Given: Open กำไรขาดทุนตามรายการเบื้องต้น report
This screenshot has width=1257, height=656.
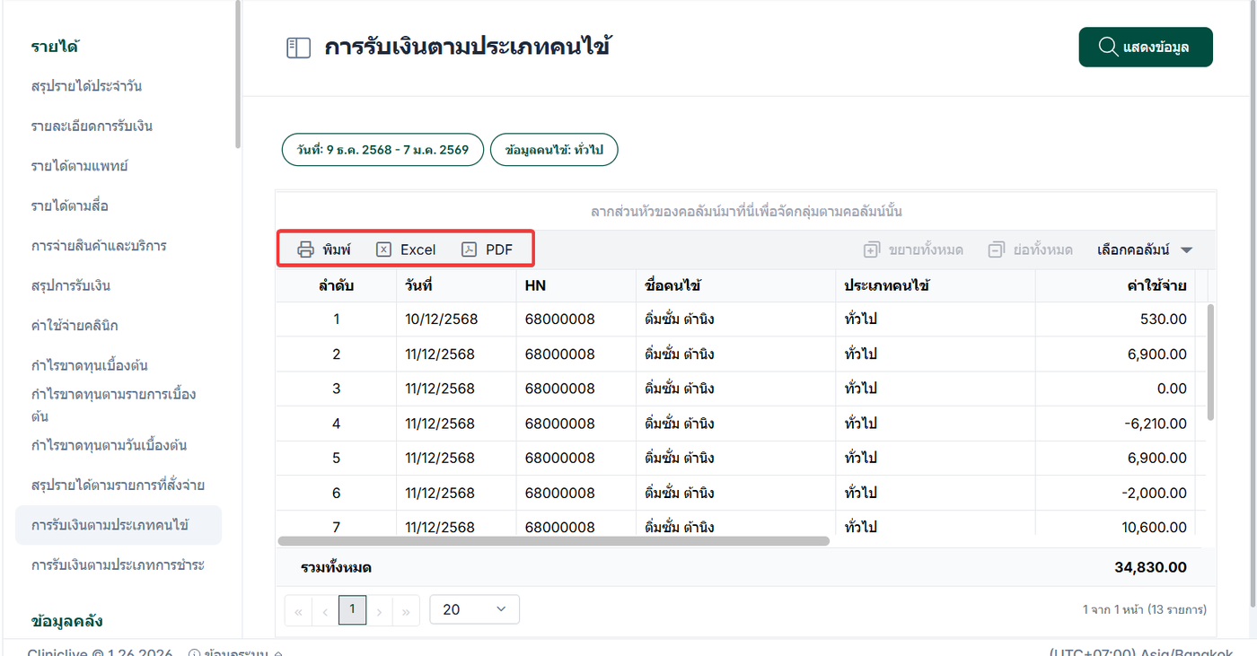Looking at the screenshot, I should [113, 405].
